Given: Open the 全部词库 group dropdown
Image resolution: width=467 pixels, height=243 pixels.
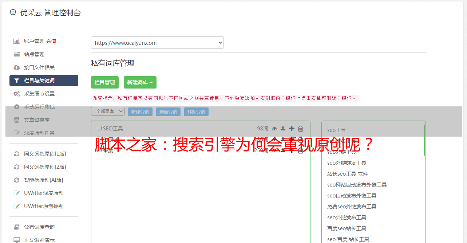Looking at the screenshot, I should point(108,111).
